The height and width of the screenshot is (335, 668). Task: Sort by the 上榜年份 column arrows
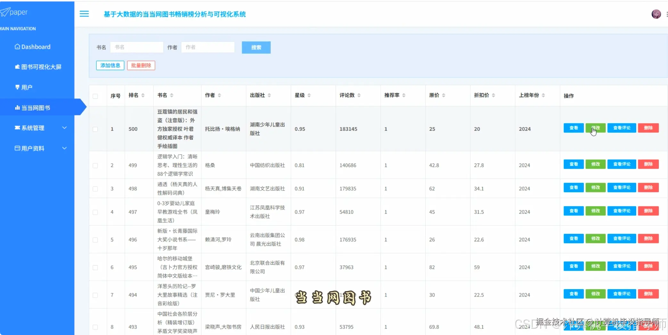(x=543, y=95)
